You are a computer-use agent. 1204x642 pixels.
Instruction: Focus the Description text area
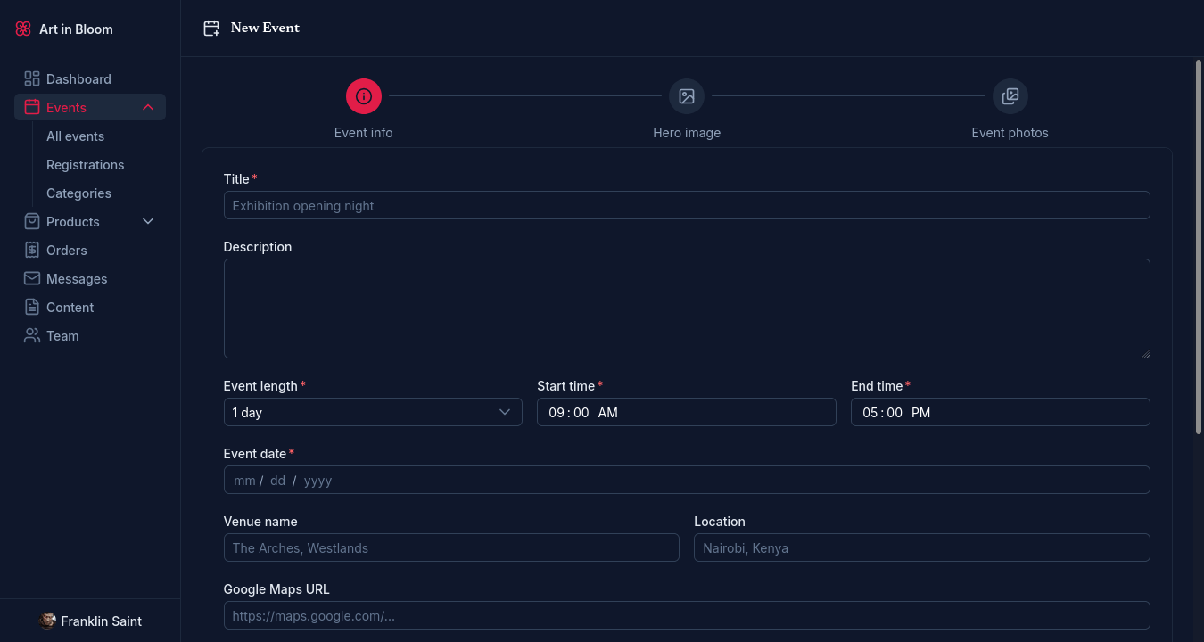687,309
